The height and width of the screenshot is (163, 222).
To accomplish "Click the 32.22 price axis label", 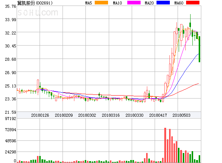I will [10, 33].
